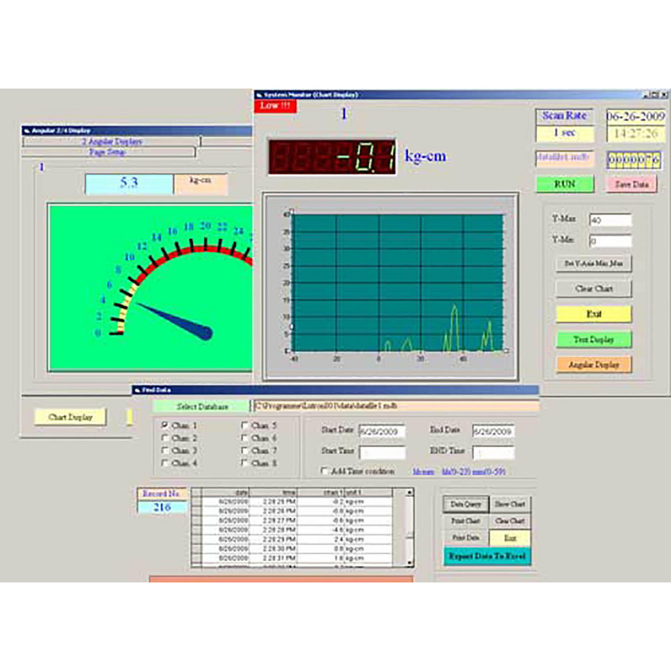Open Chart Display from the gauge window
Image resolution: width=671 pixels, height=671 pixels.
click(x=70, y=416)
